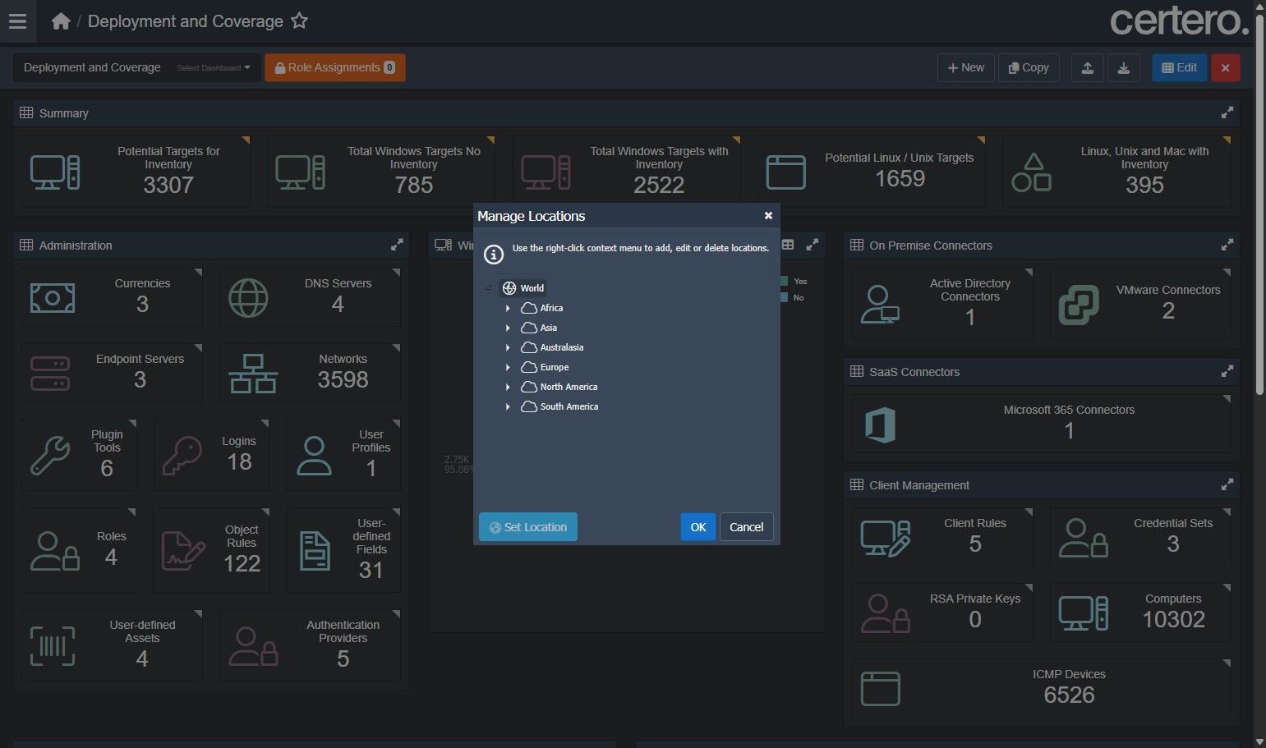Image resolution: width=1266 pixels, height=748 pixels.
Task: Open the Select Dashboard dropdown
Action: click(214, 68)
